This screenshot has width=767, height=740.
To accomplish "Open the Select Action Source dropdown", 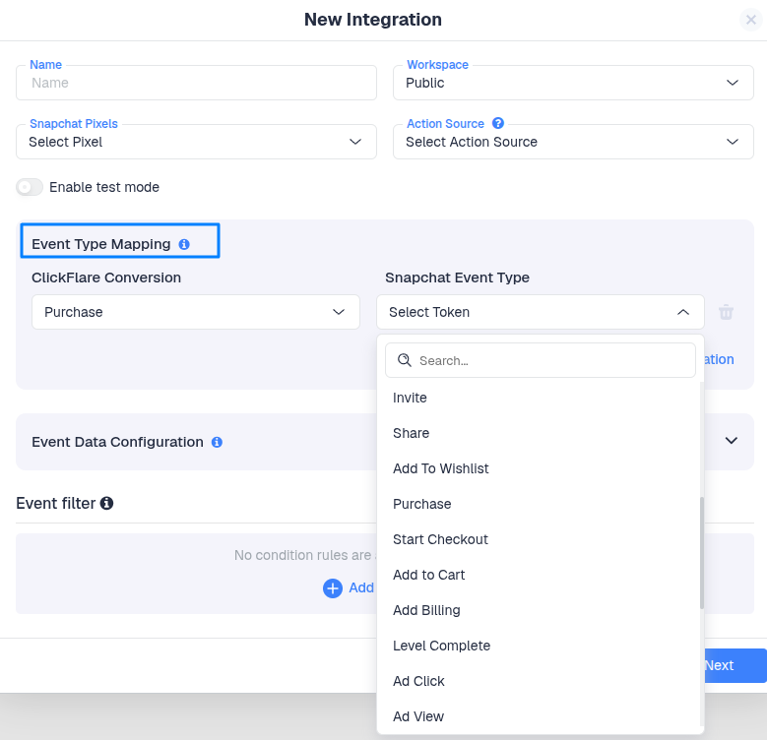I will (x=573, y=142).
